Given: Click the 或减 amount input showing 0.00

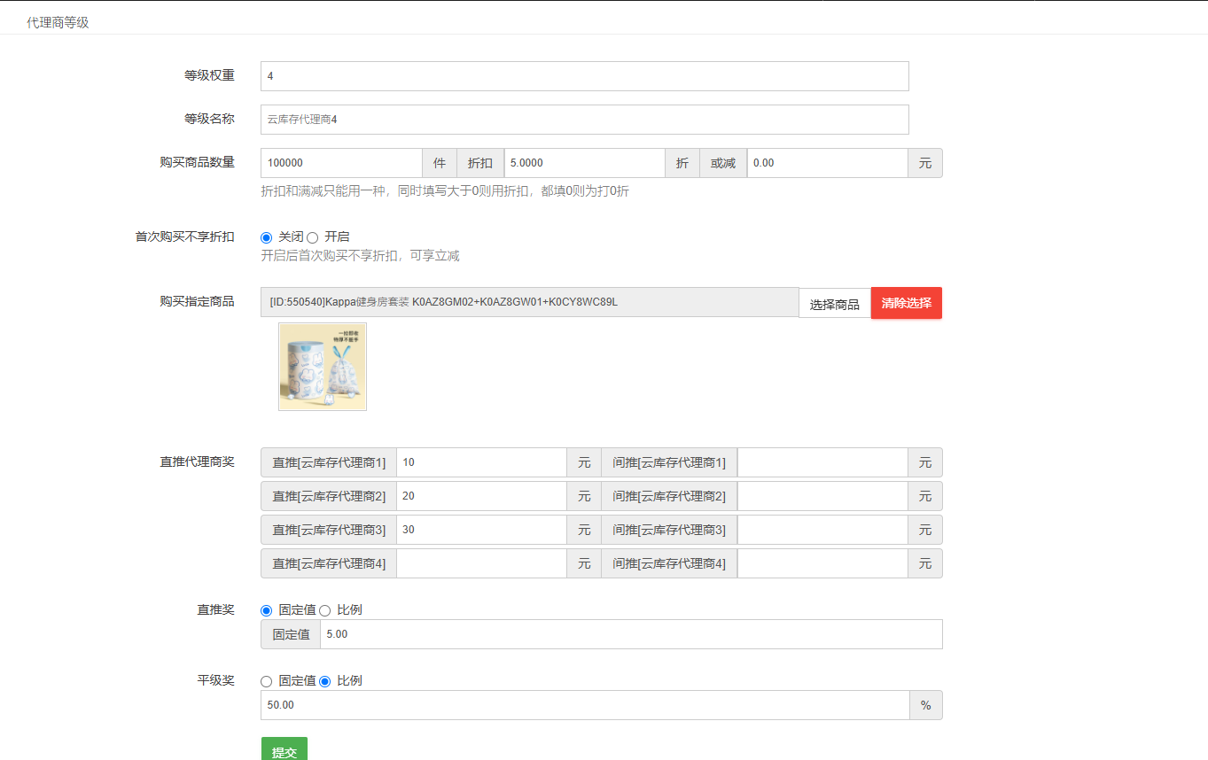Looking at the screenshot, I should (x=827, y=163).
